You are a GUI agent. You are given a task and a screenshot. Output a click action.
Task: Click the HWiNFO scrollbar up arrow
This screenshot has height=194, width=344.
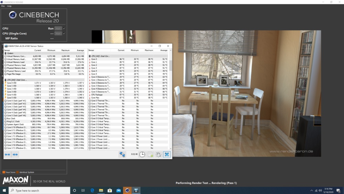(x=171, y=50)
